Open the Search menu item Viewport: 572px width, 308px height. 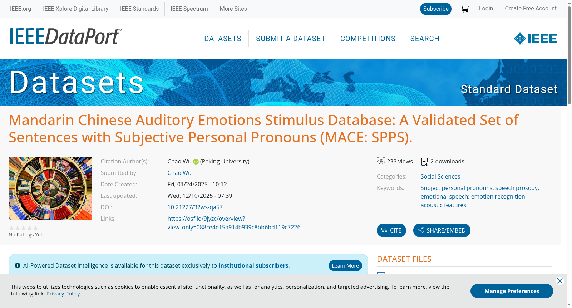tap(425, 39)
